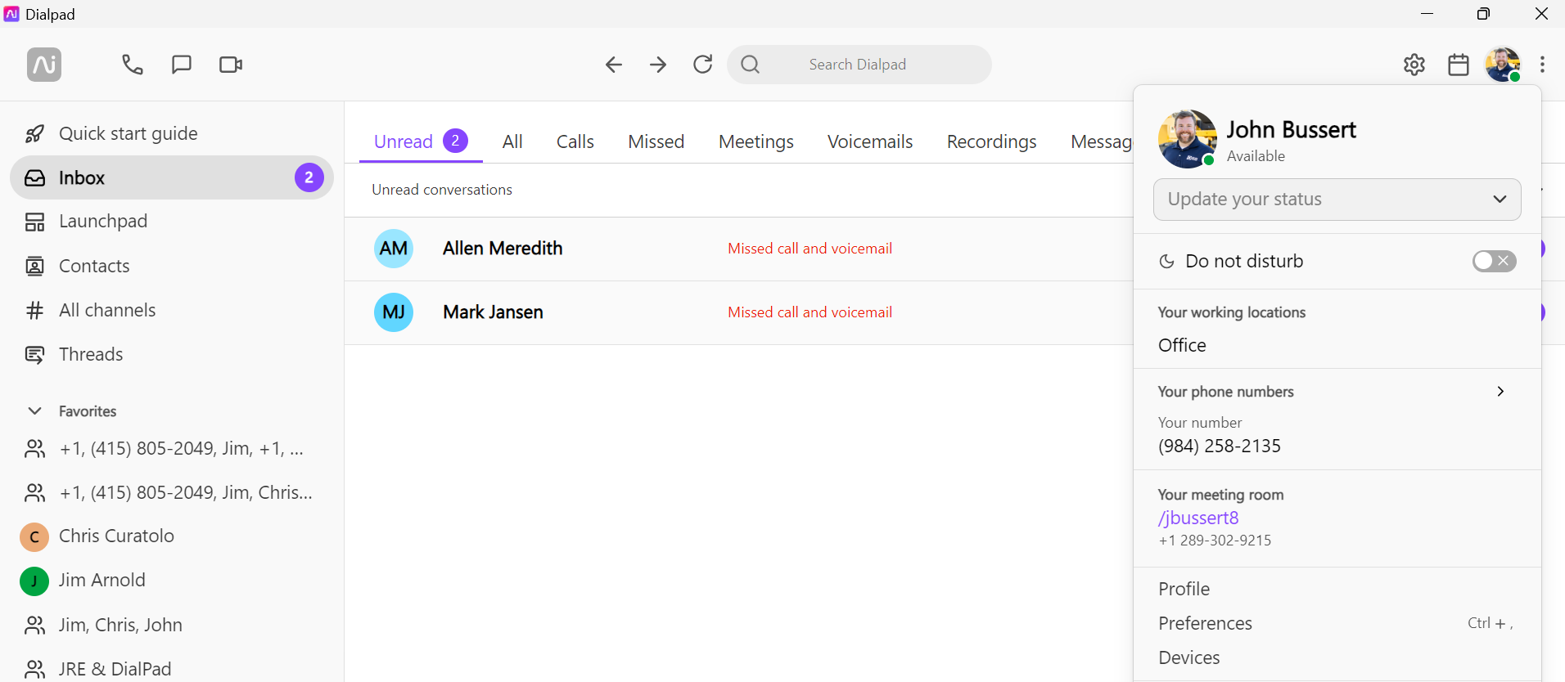The width and height of the screenshot is (1565, 682).
Task: Open the /jbussert8 meeting room link
Action: coord(1198,518)
